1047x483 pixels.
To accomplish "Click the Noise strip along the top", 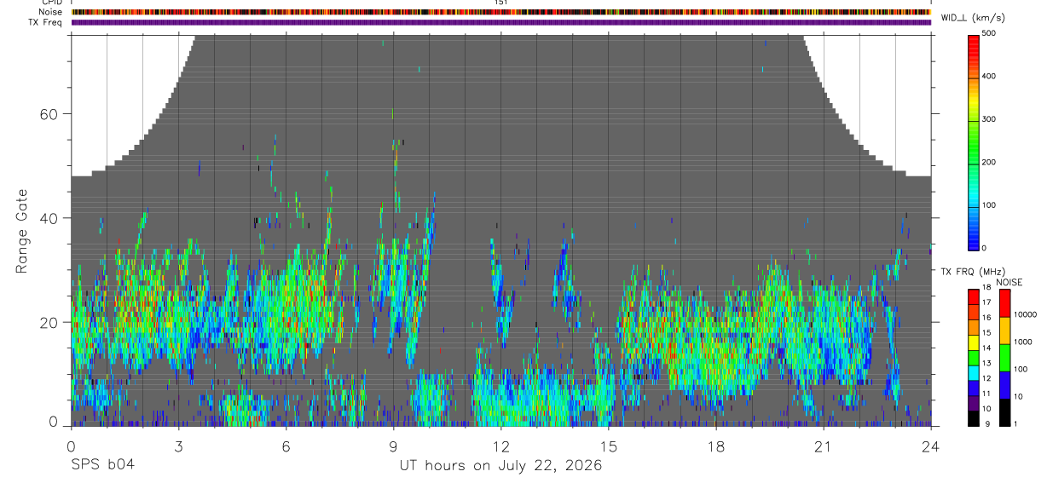I will pyautogui.click(x=501, y=12).
